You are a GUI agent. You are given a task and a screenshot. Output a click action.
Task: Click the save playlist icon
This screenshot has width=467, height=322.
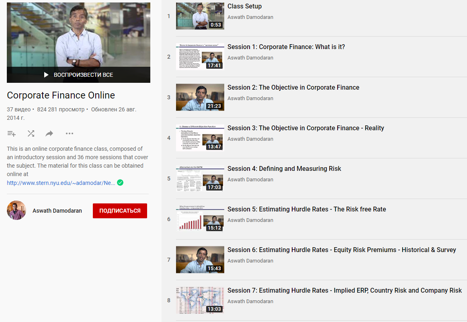click(11, 133)
